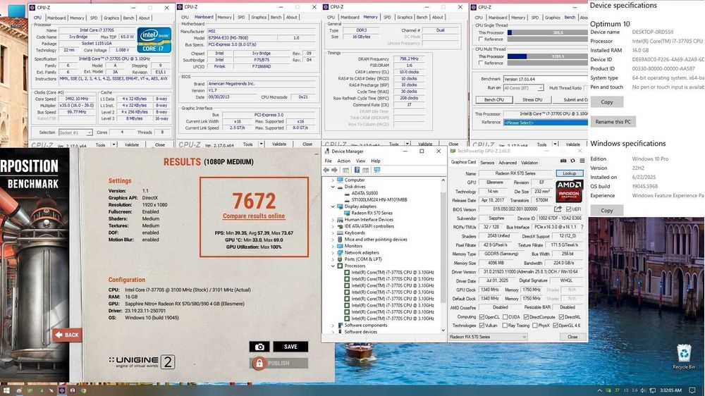Switch to the Validation tab in GPU-Z
Image resolution: width=705 pixels, height=396 pixels.
pyautogui.click(x=529, y=163)
